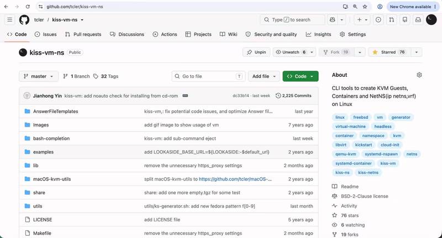The height and width of the screenshot is (238, 442).
Task: Click the cloud-init topic tag
Action: [390, 145]
